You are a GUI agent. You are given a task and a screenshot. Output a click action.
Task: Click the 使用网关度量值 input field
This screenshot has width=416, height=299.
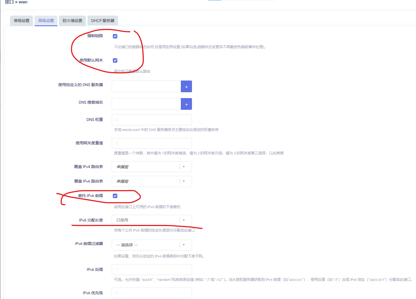click(x=152, y=144)
